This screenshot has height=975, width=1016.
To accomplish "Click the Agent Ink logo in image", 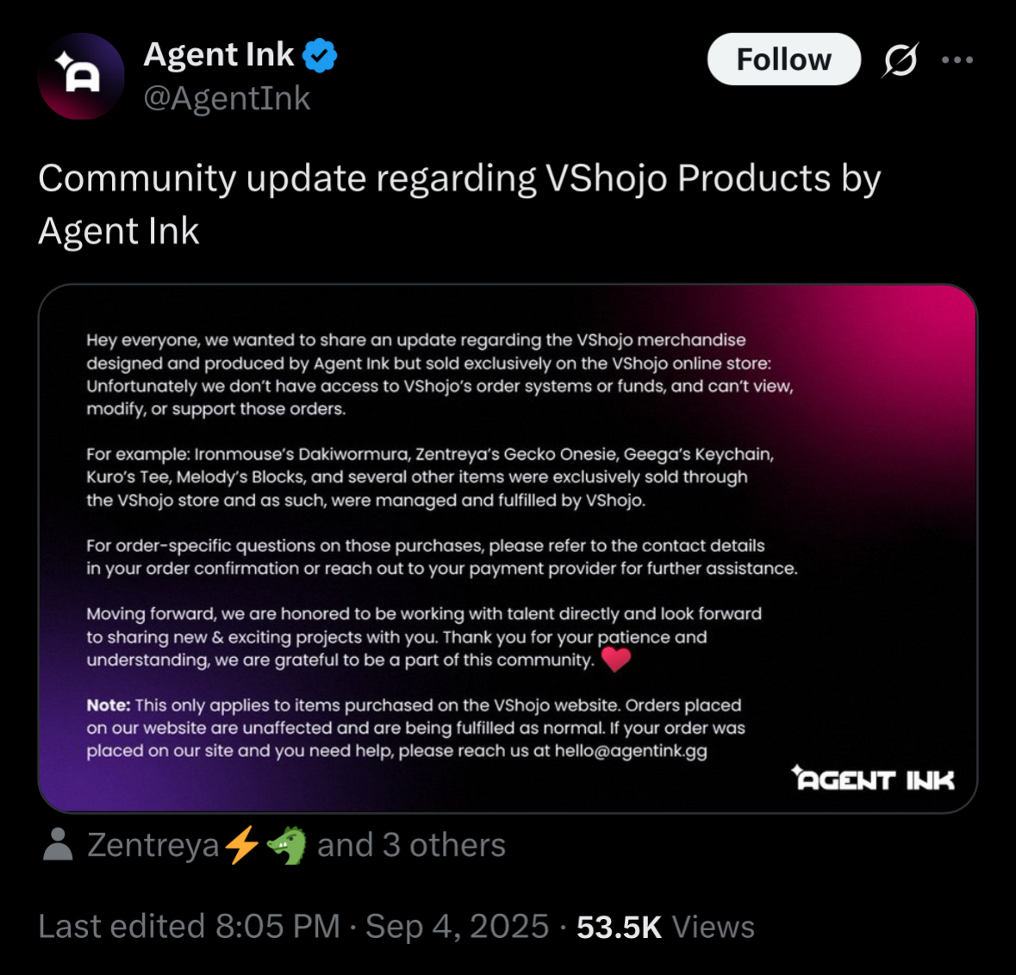I will click(873, 778).
